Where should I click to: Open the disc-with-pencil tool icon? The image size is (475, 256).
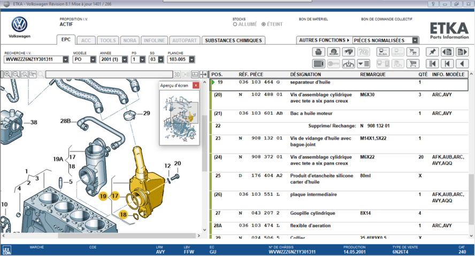click(x=334, y=52)
